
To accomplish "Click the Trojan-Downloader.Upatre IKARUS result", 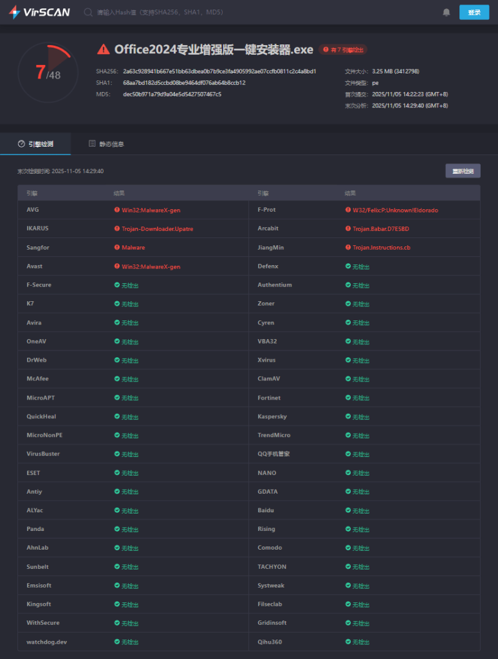I will (x=157, y=228).
